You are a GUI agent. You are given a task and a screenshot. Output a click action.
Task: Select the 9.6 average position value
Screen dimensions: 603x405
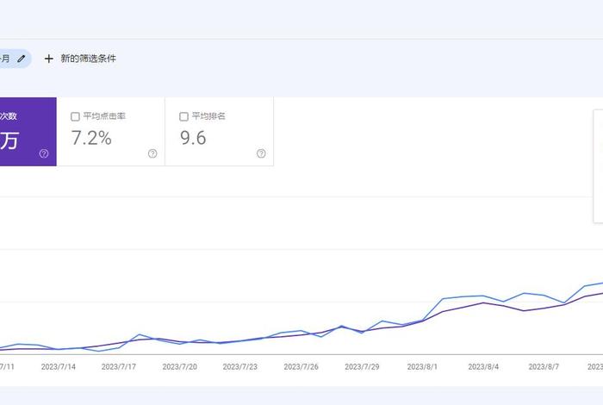click(x=193, y=138)
